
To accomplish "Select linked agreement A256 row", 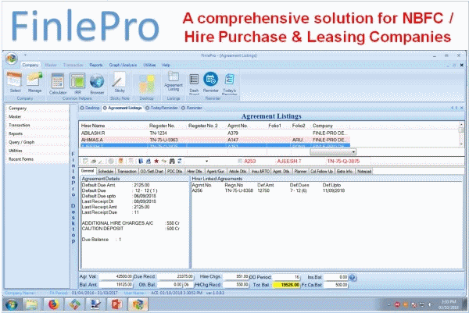I will tap(268, 190).
